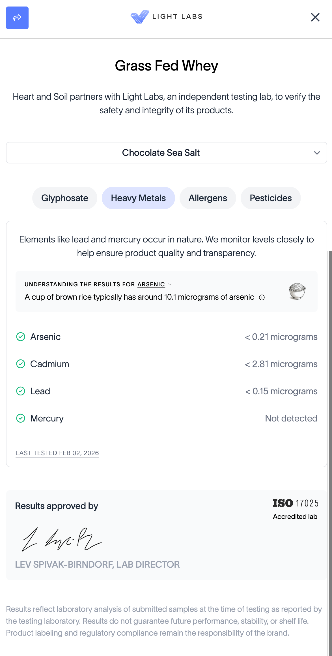Click the lab director signature image
This screenshot has width=332, height=656.
click(62, 539)
